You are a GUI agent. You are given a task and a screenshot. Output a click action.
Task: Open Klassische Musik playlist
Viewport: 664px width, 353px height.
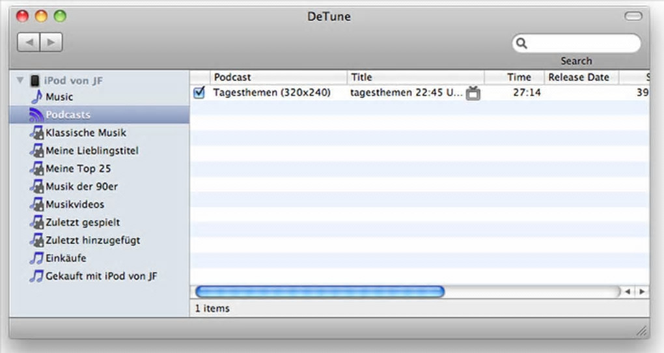pyautogui.click(x=86, y=133)
